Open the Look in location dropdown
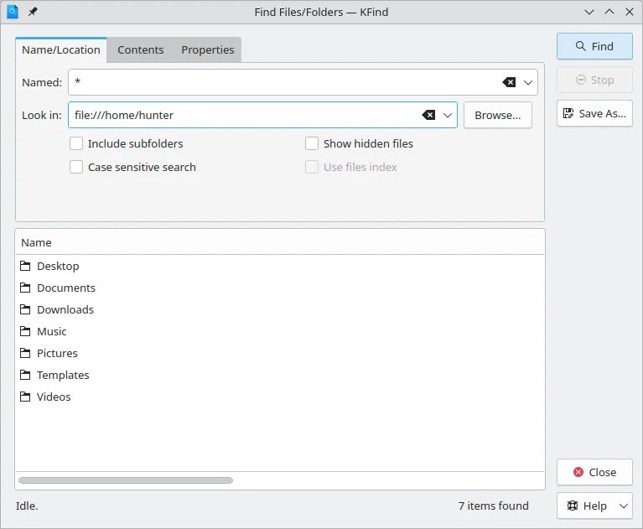The image size is (643, 529). (x=448, y=115)
